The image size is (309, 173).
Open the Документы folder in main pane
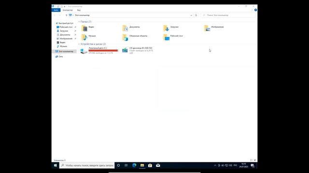tap(131, 28)
